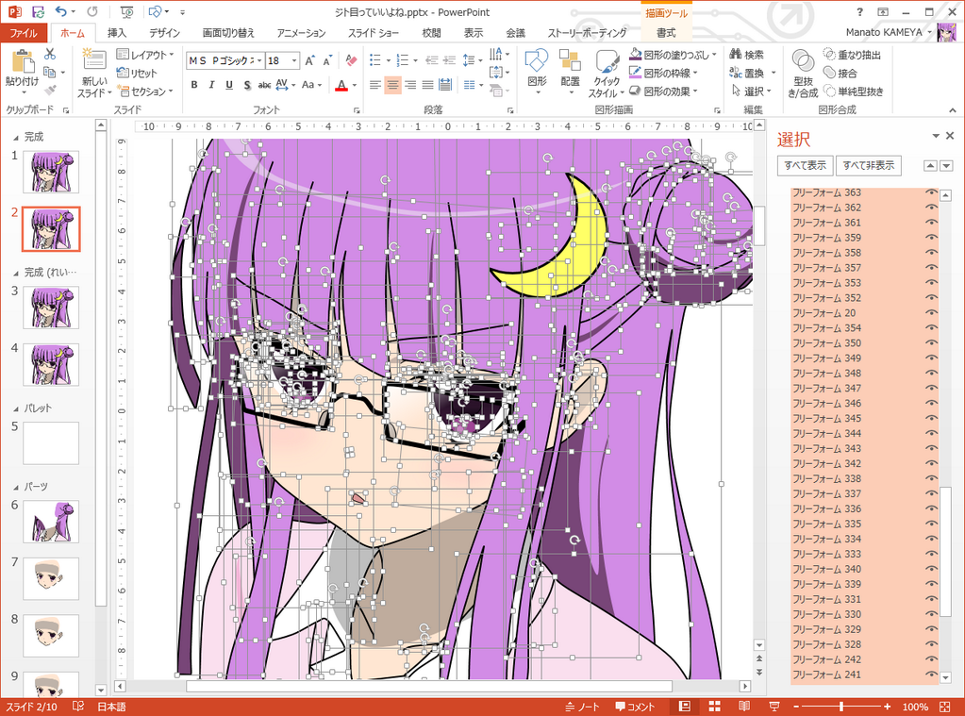The image size is (965, 716).
Task: Hide フリーフォーム 345 with its eye icon
Action: click(931, 419)
